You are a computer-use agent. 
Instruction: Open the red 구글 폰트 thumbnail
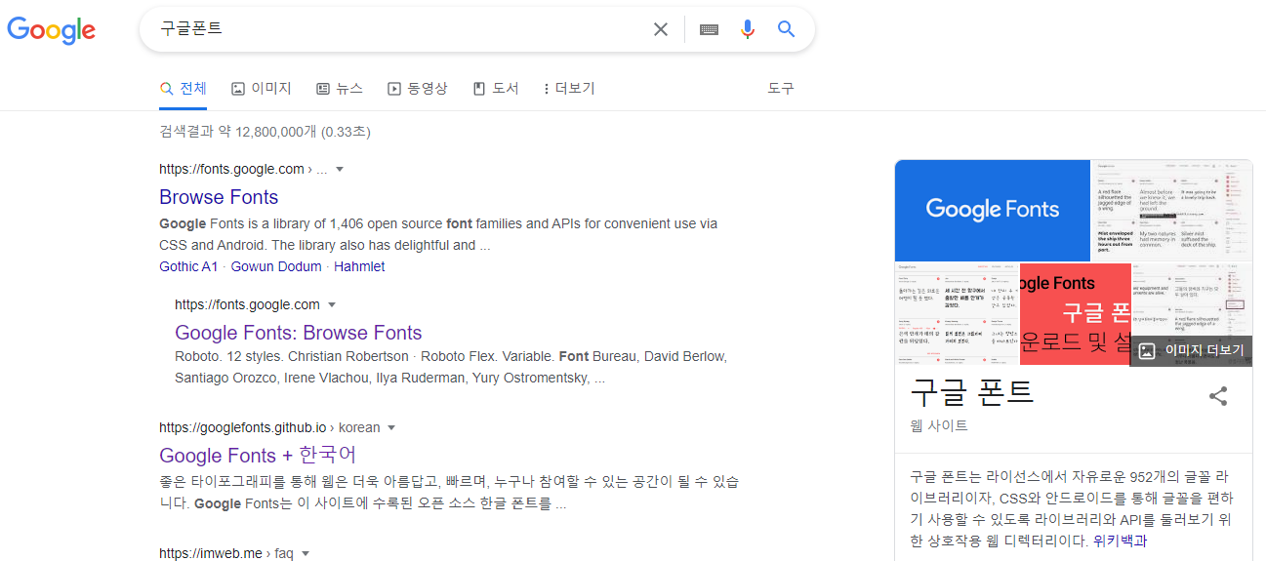tap(1076, 314)
